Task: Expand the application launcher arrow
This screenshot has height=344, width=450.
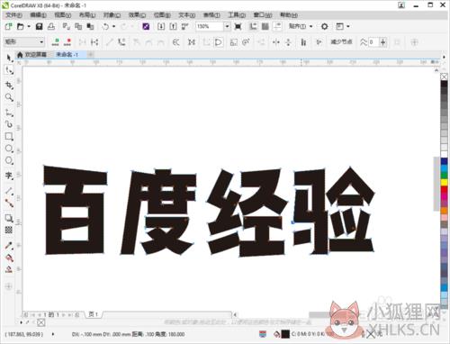Action: coord(348,27)
